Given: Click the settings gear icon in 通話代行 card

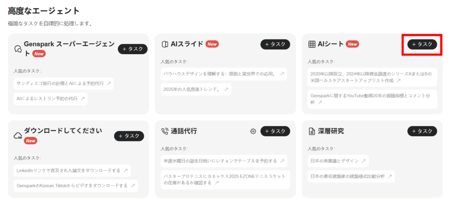Looking at the screenshot, I should tap(253, 131).
